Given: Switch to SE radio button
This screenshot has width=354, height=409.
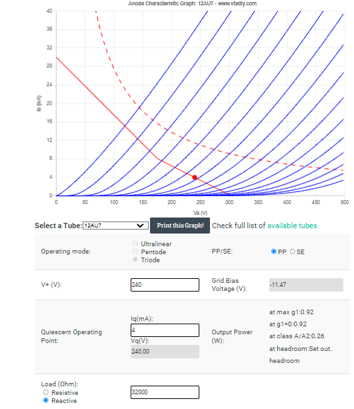Looking at the screenshot, I should (292, 252).
